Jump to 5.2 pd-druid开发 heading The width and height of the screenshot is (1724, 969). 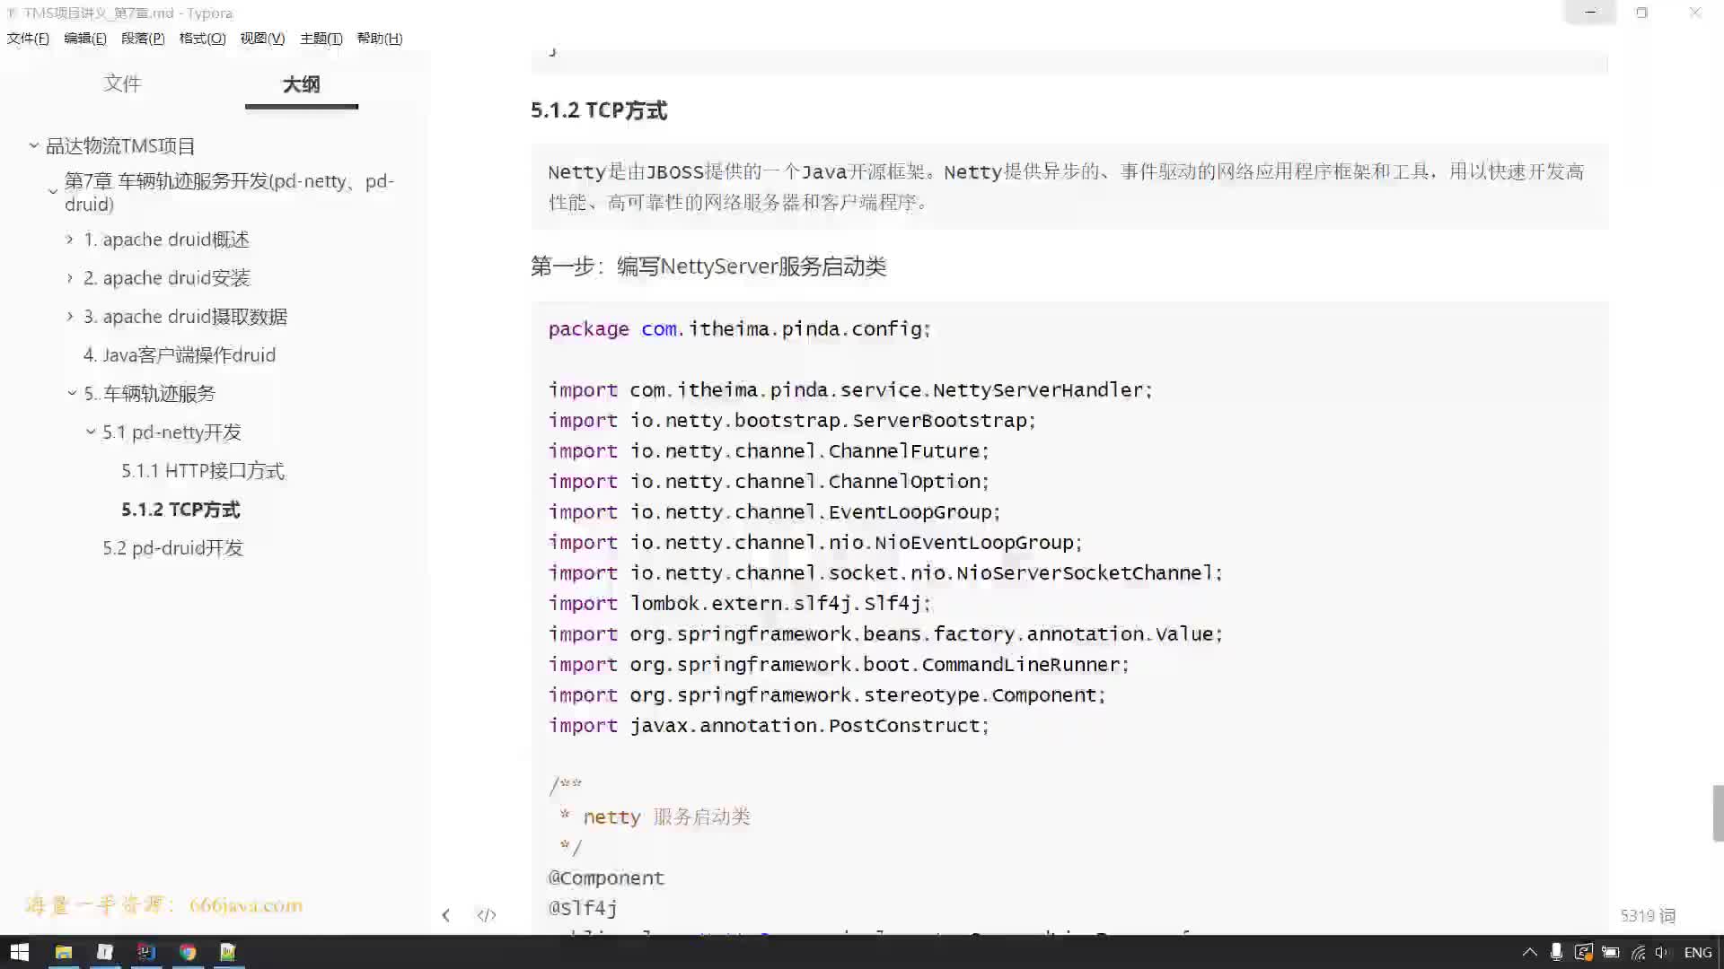pyautogui.click(x=172, y=548)
